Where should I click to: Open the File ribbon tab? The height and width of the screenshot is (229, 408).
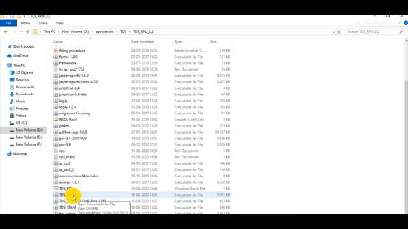point(8,23)
